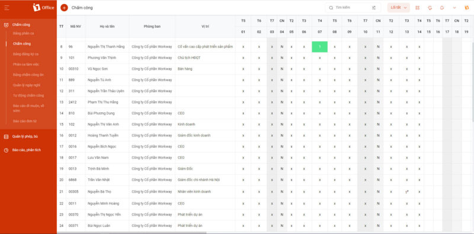Go to Bảng phân ca submenu item
The height and width of the screenshot is (234, 474).
click(x=24, y=34)
